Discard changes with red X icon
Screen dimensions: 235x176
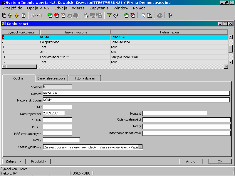tap(133, 16)
